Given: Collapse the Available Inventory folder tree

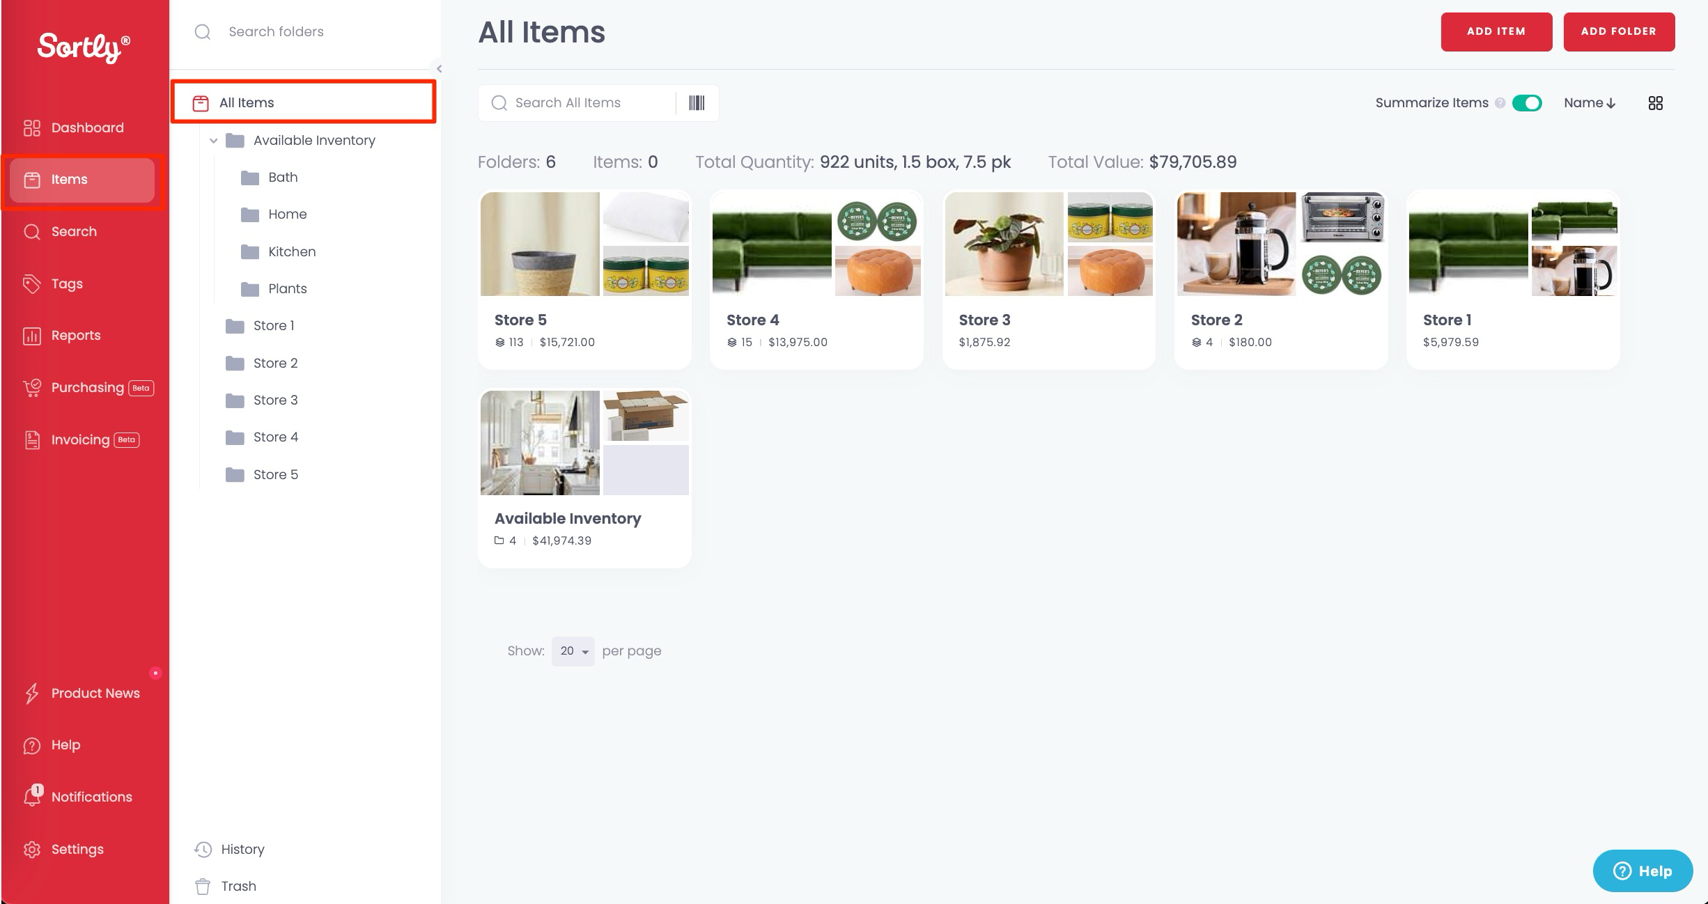Looking at the screenshot, I should pyautogui.click(x=213, y=141).
